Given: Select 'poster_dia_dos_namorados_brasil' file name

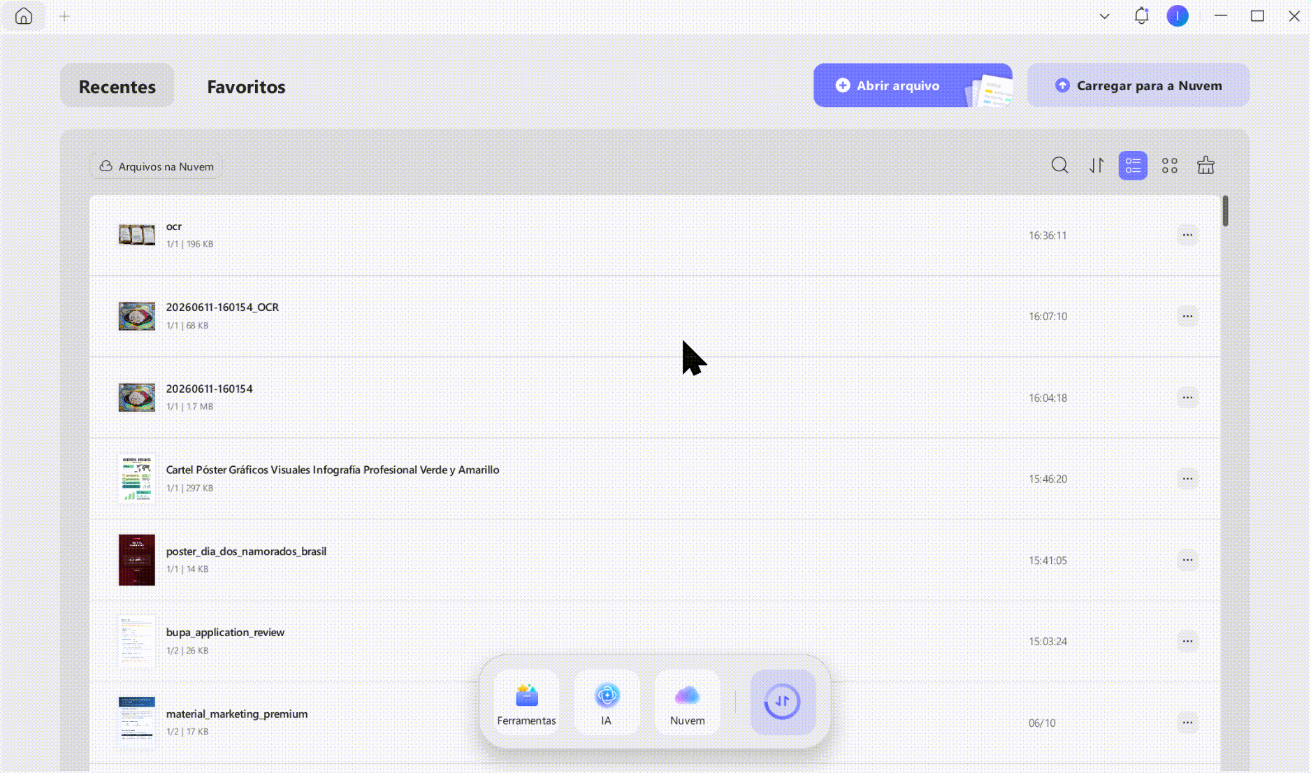Looking at the screenshot, I should click(x=246, y=551).
